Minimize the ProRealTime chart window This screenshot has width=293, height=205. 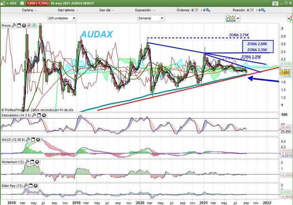[282, 3]
